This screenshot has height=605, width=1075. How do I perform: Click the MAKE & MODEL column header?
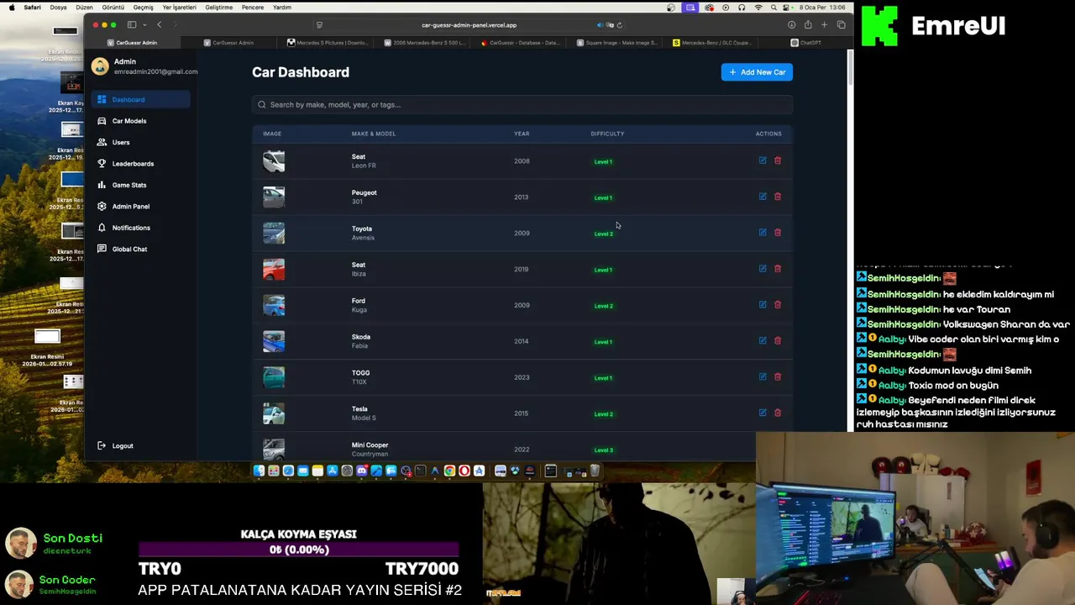(373, 134)
